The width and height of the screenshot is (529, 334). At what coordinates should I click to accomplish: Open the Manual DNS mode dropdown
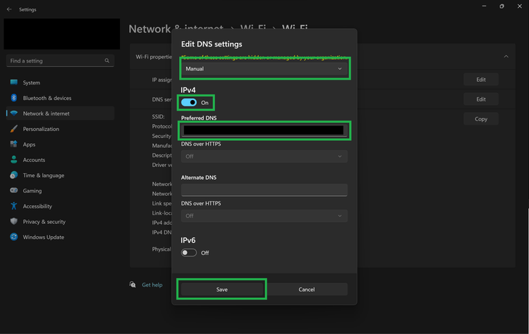coord(264,69)
